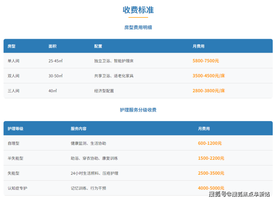
Task: Click the 面积 column header
Action: point(53,46)
